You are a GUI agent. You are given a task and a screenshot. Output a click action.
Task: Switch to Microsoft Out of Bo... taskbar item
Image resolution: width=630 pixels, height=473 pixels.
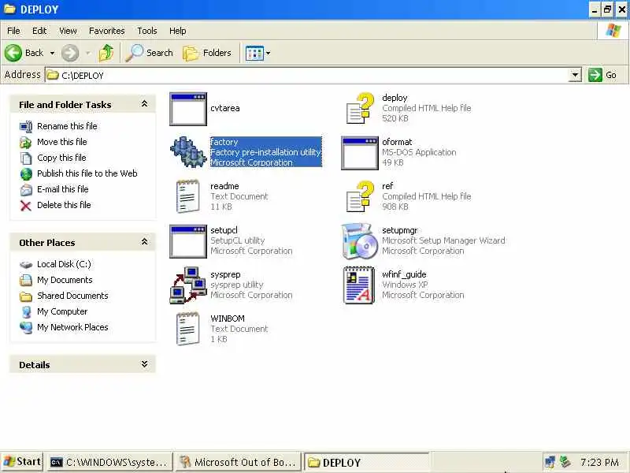click(x=239, y=463)
